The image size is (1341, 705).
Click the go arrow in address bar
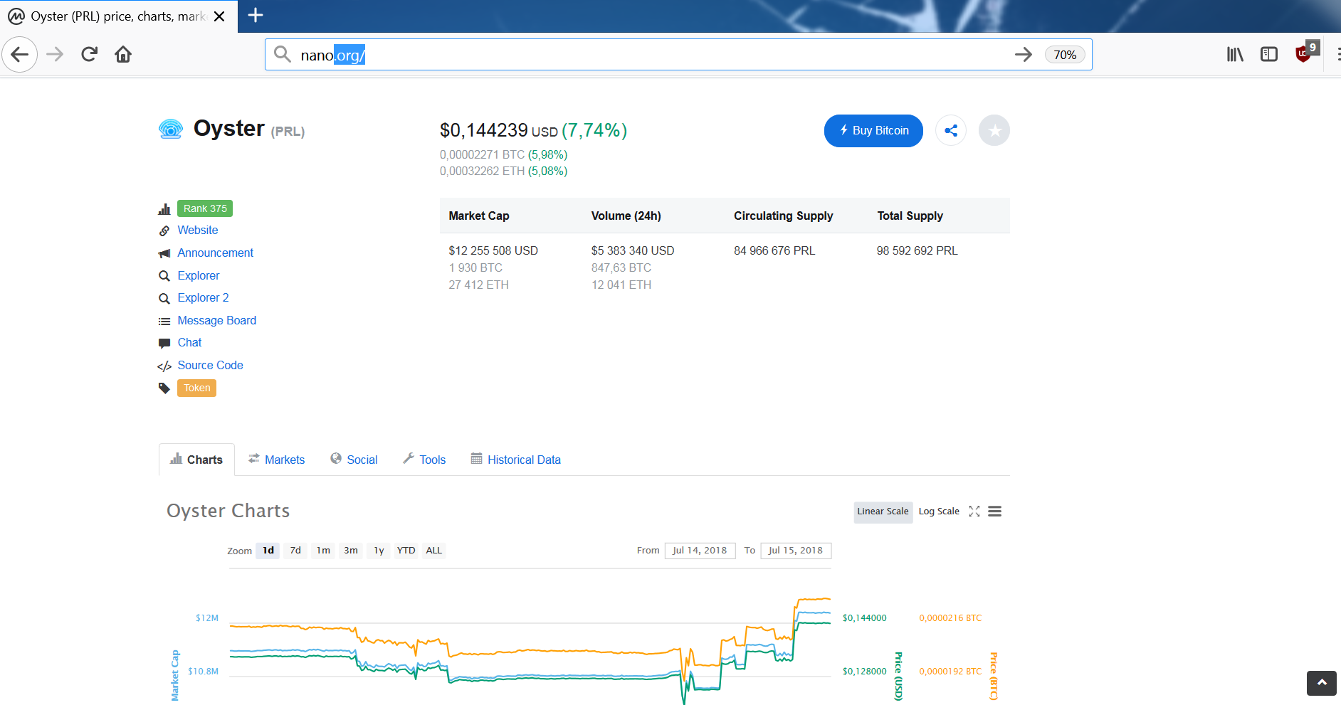coord(1024,55)
